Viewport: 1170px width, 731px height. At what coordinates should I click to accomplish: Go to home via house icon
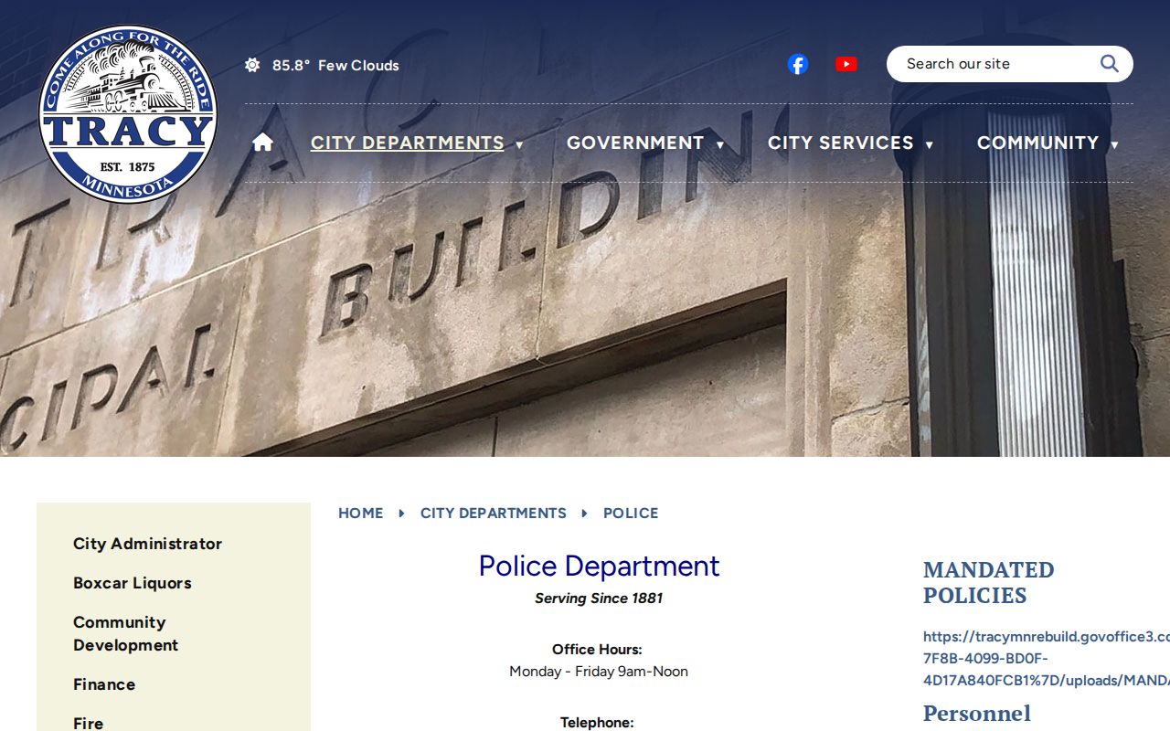coord(263,143)
